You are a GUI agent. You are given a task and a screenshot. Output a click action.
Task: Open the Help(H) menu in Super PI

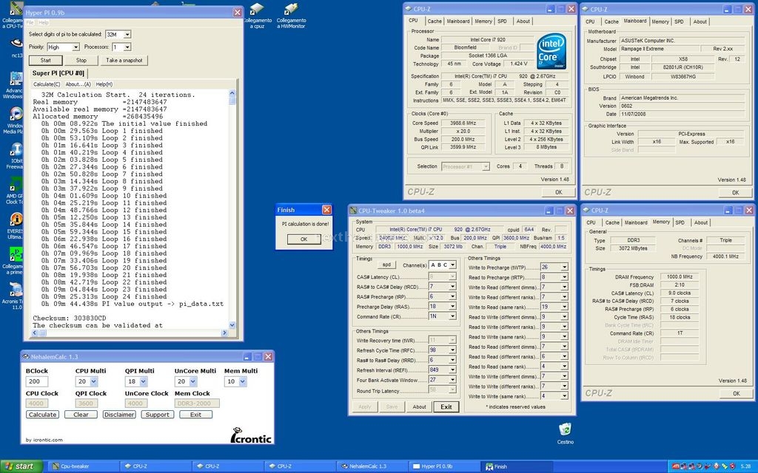click(104, 84)
